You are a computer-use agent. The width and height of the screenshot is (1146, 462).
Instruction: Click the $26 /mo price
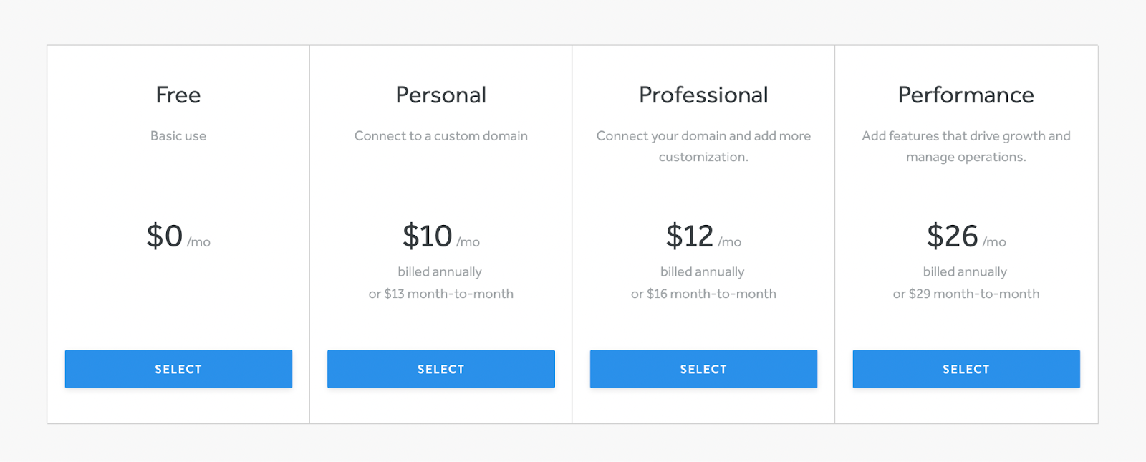tap(966, 236)
